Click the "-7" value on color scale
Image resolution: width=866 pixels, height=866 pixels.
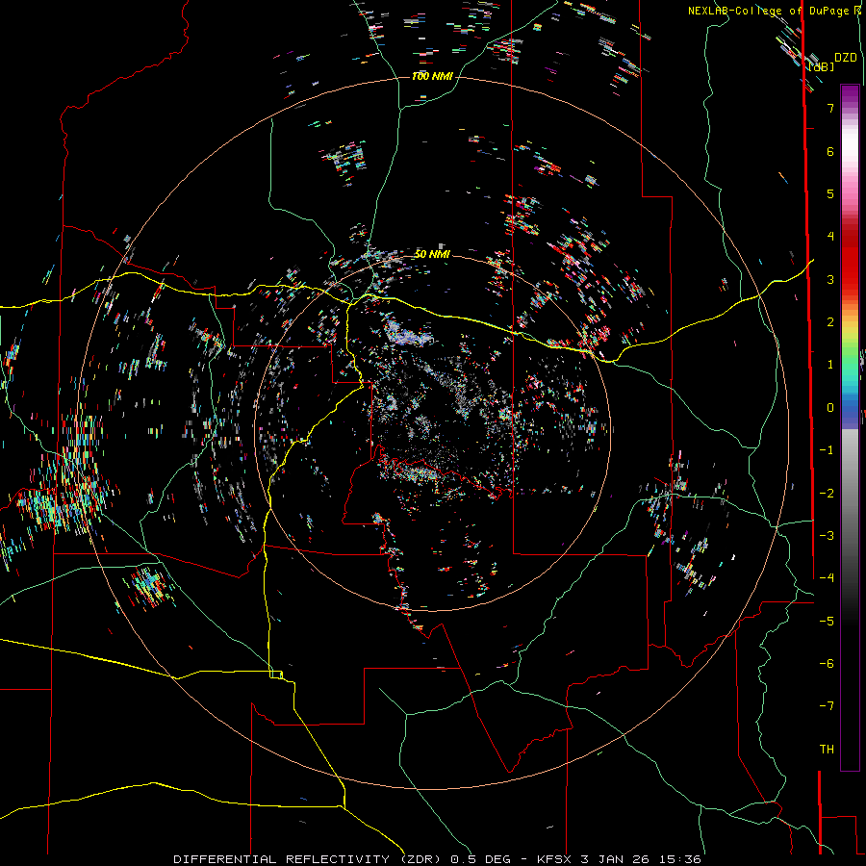[x=827, y=706]
